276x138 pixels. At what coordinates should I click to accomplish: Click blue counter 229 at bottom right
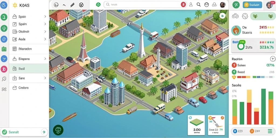(237, 131)
